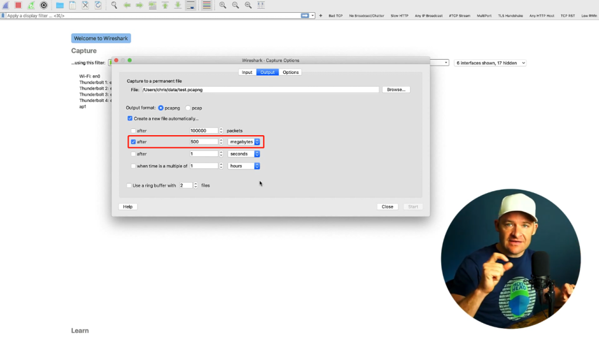
Task: Save the capture file icon
Action: [73, 5]
